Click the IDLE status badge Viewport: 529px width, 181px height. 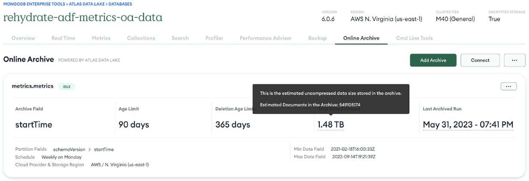coord(66,87)
